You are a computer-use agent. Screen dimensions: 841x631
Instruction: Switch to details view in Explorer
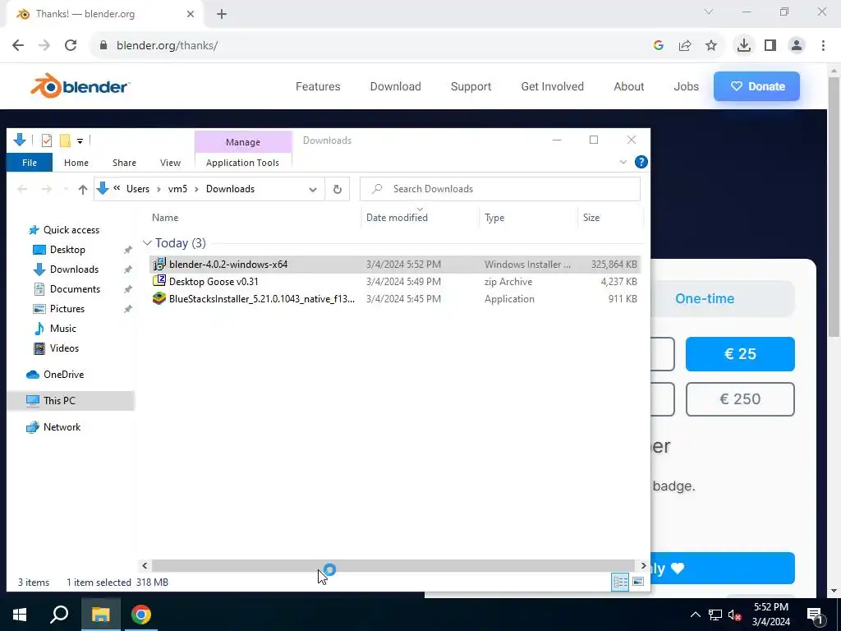pos(621,582)
